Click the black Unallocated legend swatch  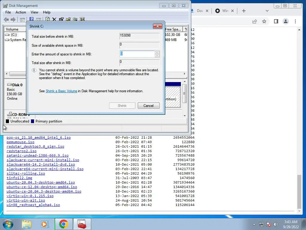[7, 121]
